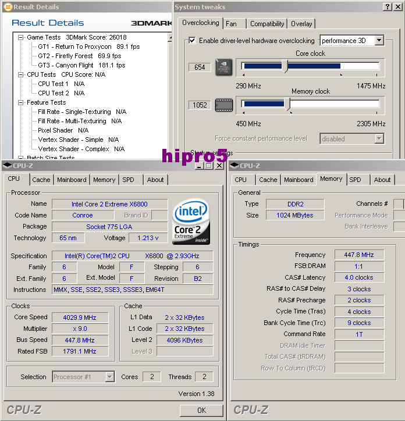The image size is (405, 421).
Task: Click the Rated FSB value 1791.1 MHz
Action: tap(80, 351)
